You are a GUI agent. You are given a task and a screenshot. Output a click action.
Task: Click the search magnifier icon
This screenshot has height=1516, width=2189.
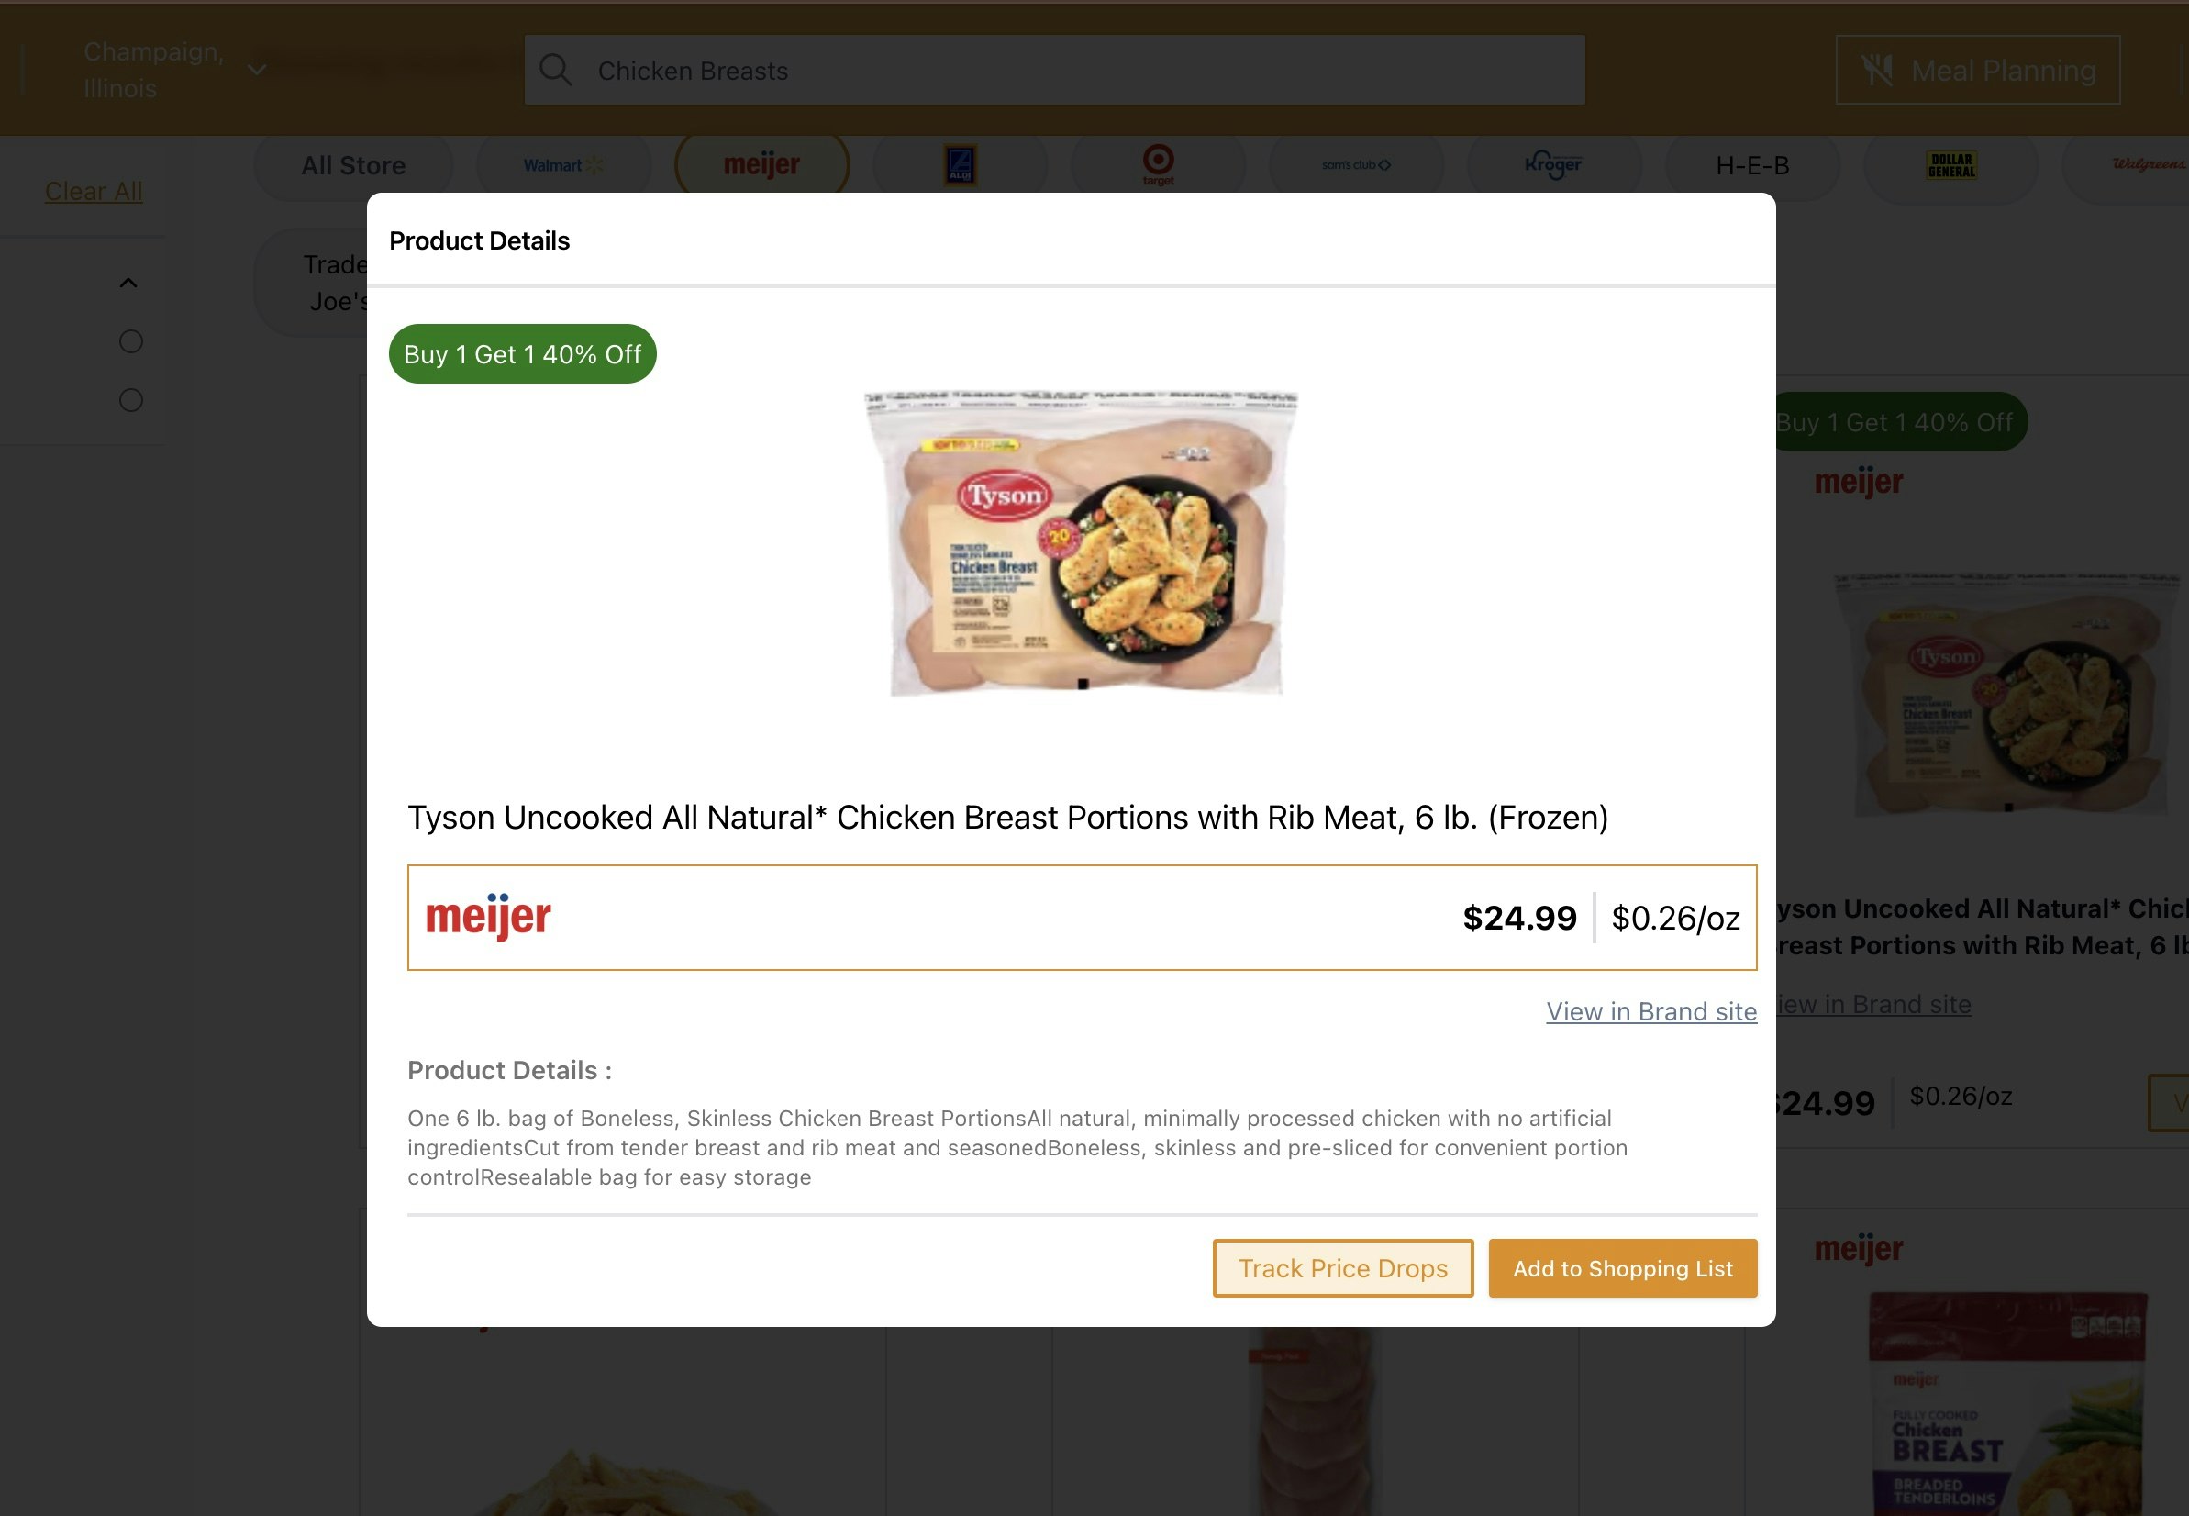point(556,71)
